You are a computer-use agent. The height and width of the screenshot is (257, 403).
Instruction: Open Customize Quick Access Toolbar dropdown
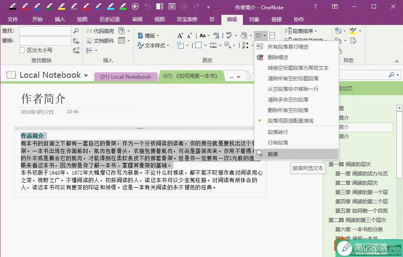click(x=208, y=7)
